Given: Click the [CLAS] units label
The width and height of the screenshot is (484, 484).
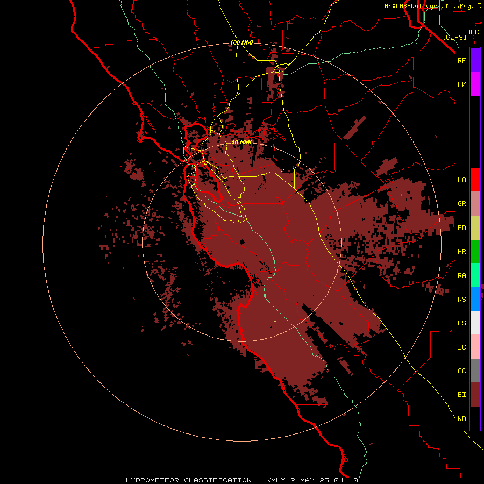Looking at the screenshot, I should point(454,37).
